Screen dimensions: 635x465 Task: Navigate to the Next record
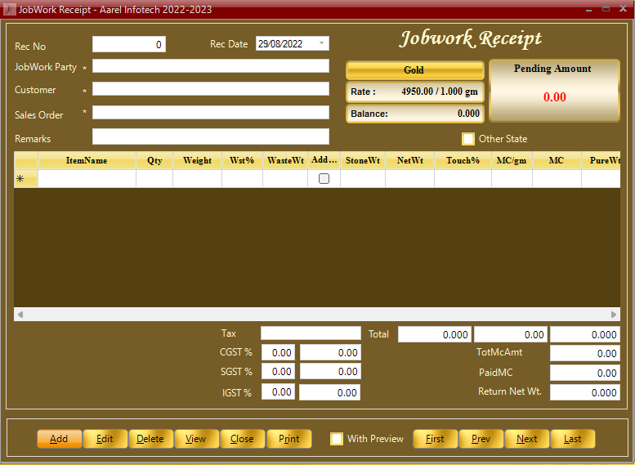[x=527, y=439]
